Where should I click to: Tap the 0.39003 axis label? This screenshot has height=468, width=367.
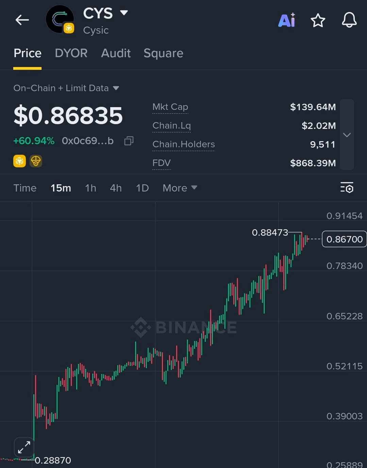(345, 416)
